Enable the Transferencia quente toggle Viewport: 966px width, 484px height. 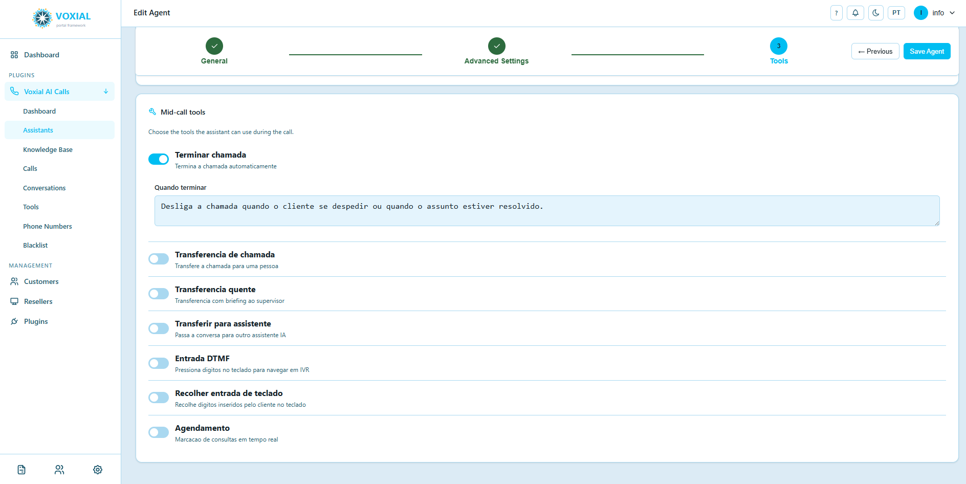click(159, 294)
